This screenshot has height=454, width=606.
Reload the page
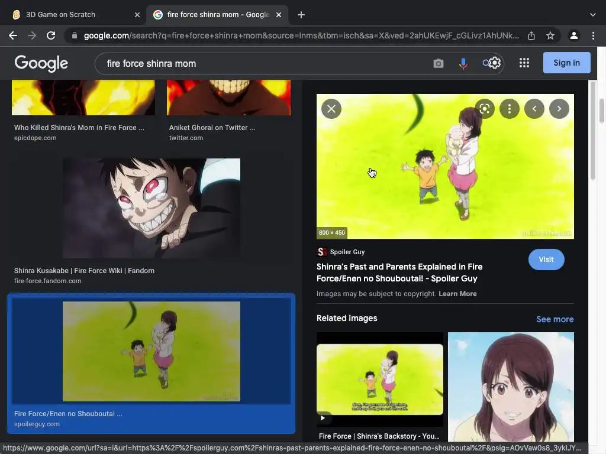tap(51, 35)
